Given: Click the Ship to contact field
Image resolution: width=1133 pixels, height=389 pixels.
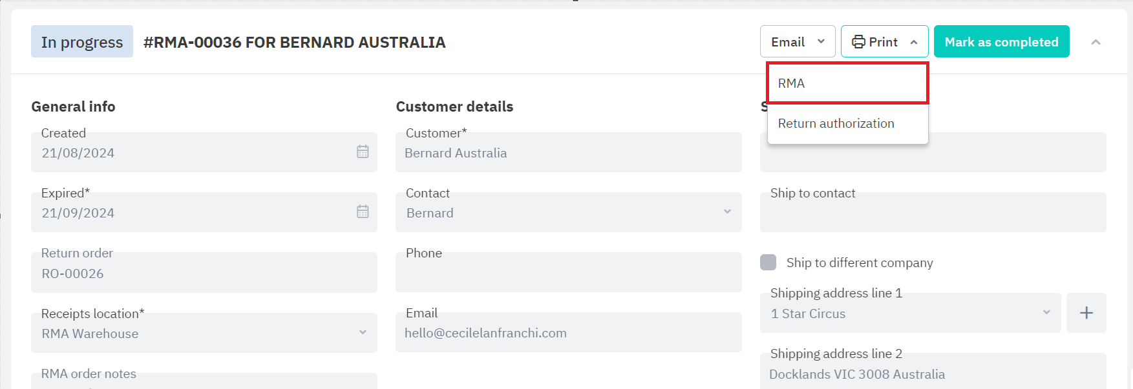Looking at the screenshot, I should (x=933, y=213).
